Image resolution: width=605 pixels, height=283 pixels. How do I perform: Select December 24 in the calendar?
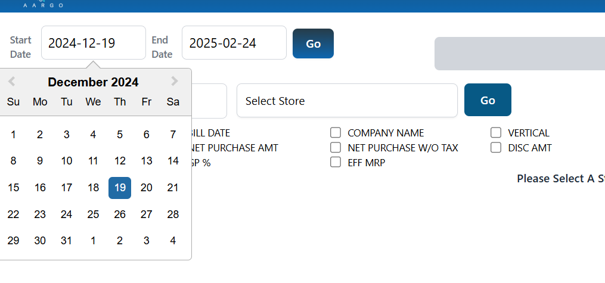(66, 214)
